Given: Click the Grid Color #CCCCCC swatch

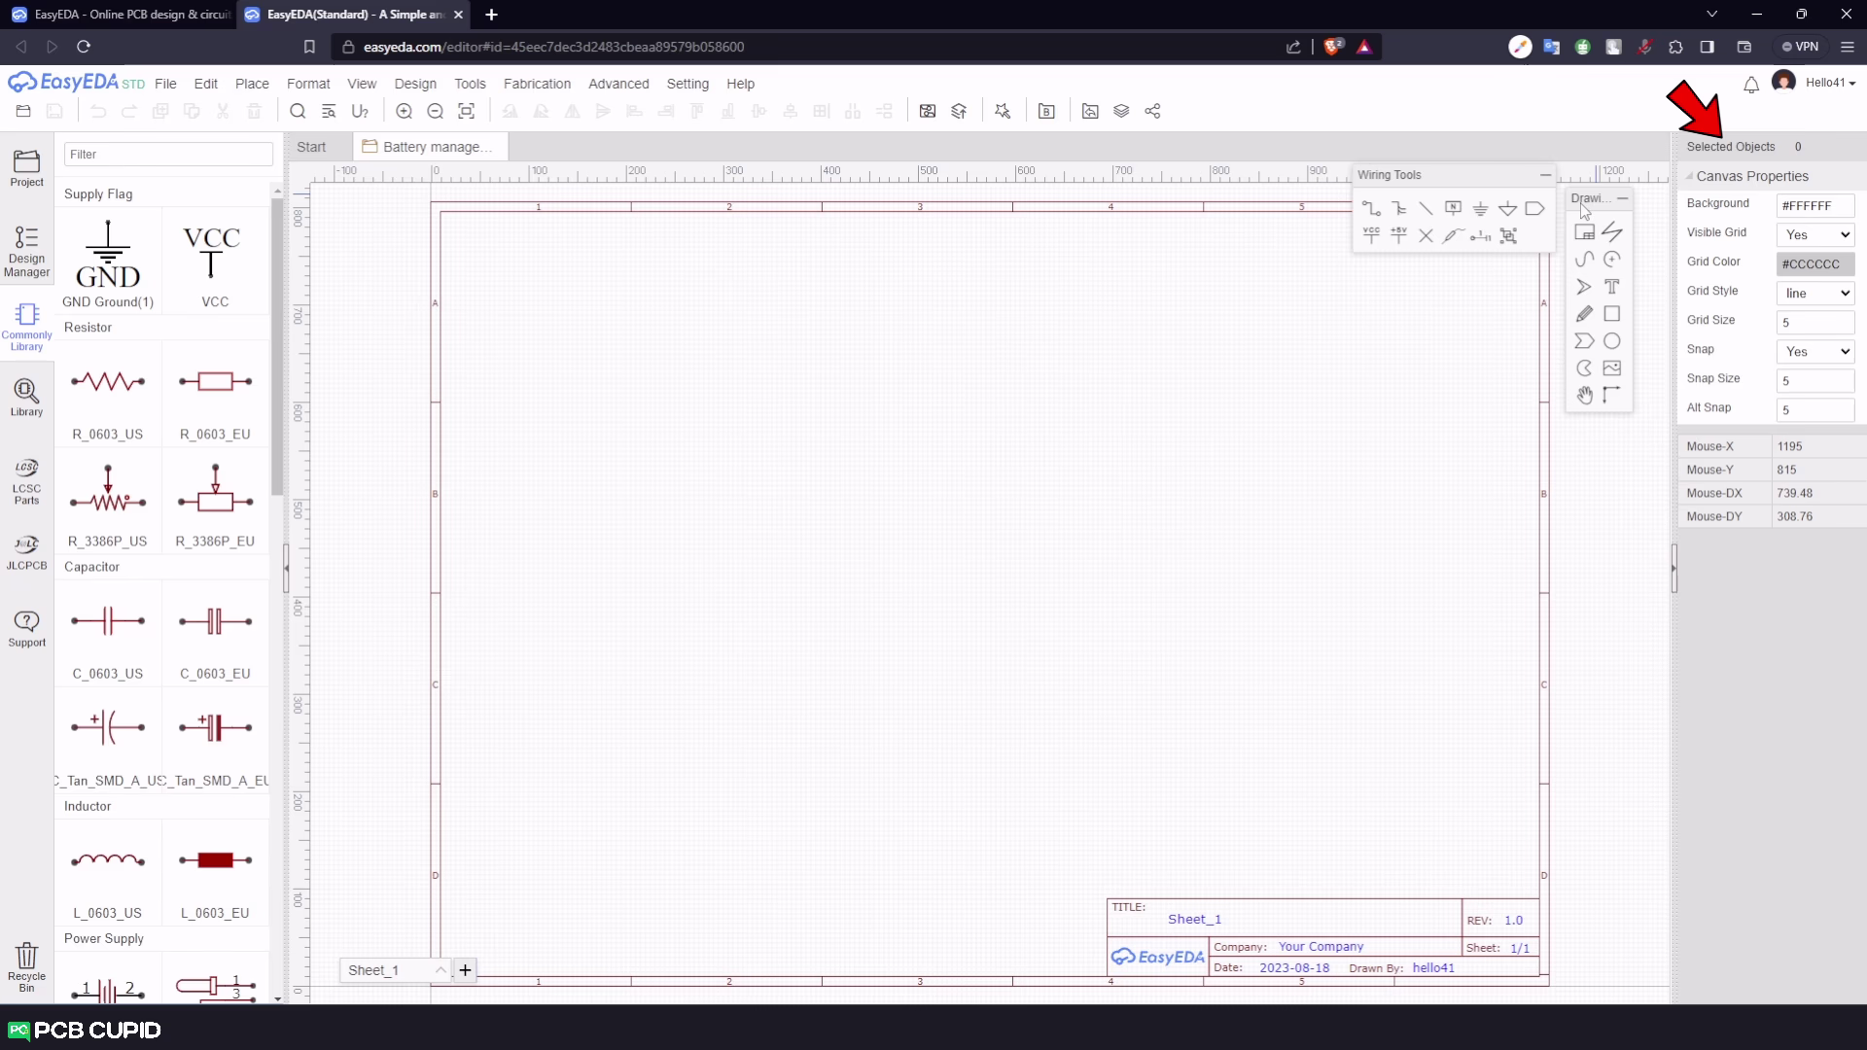Looking at the screenshot, I should pos(1814,263).
